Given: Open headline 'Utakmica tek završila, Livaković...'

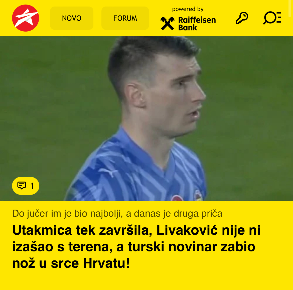Looking at the screenshot, I should pos(136,247).
